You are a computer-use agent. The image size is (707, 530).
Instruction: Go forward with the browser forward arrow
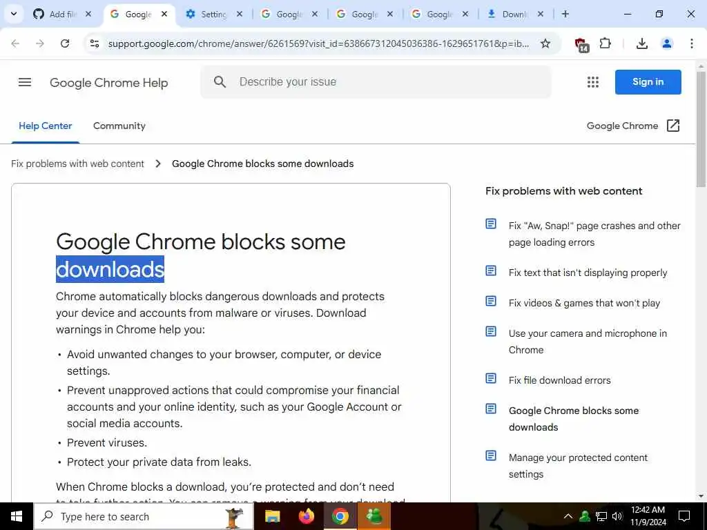pos(40,43)
